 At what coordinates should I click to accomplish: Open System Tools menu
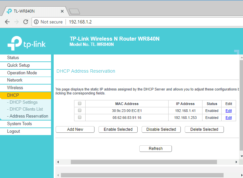[x=26, y=124]
